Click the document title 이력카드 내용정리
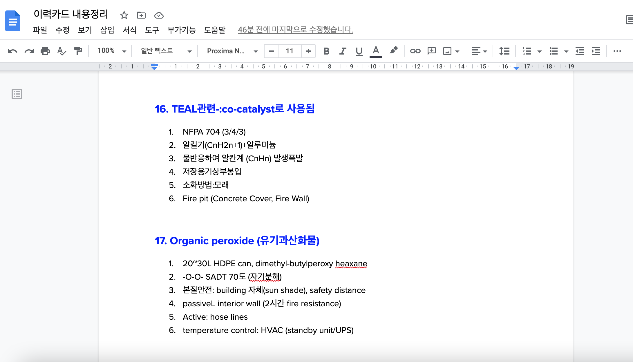 click(71, 14)
